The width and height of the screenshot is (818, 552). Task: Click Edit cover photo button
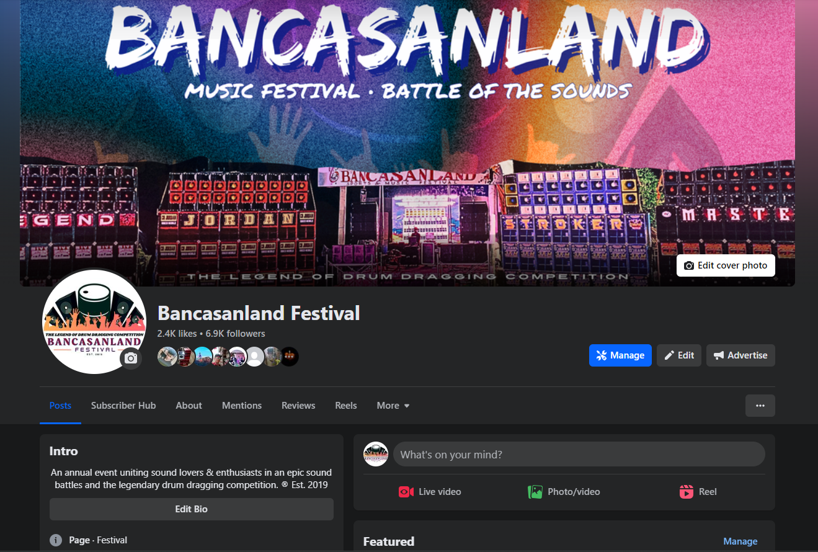coord(726,265)
